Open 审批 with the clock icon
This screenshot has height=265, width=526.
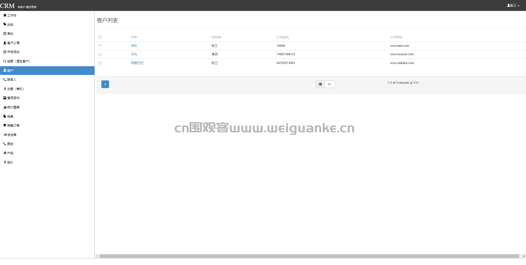pos(8,34)
